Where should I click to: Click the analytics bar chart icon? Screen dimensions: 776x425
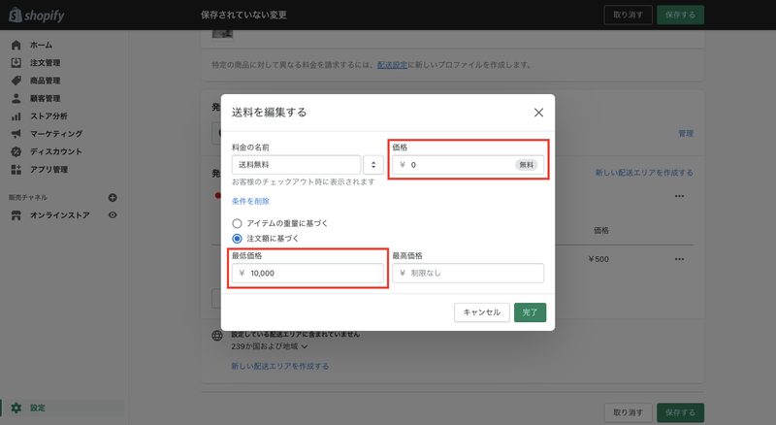[x=16, y=116]
